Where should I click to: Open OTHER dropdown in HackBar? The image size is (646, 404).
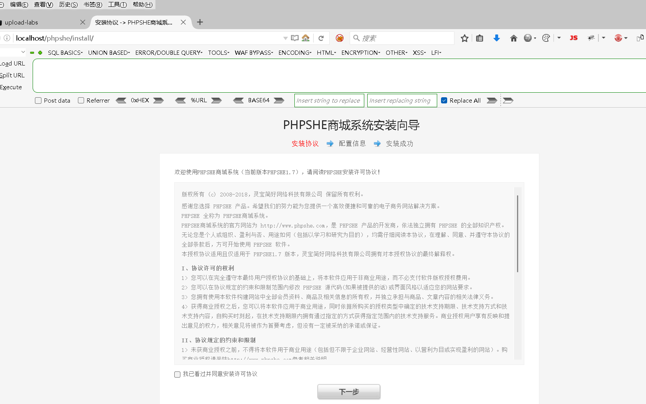[397, 53]
